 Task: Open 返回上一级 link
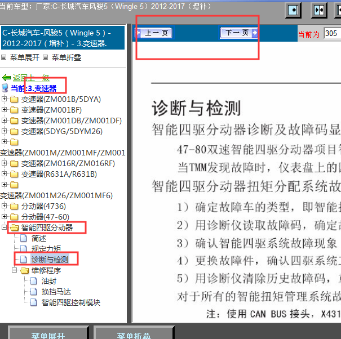pyautogui.click(x=31, y=78)
